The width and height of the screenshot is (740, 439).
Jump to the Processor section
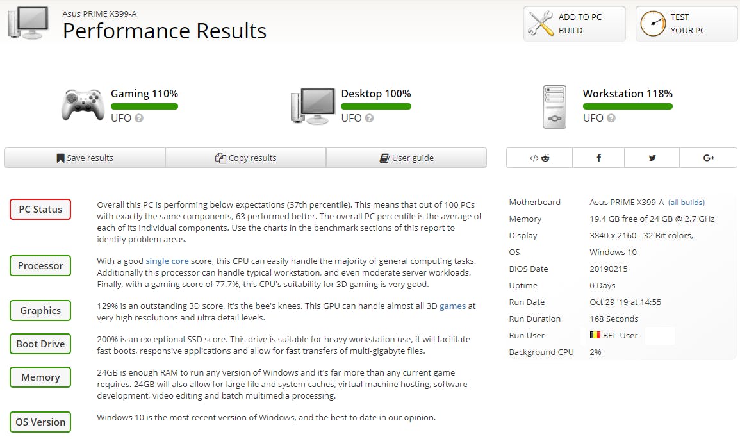pyautogui.click(x=40, y=266)
